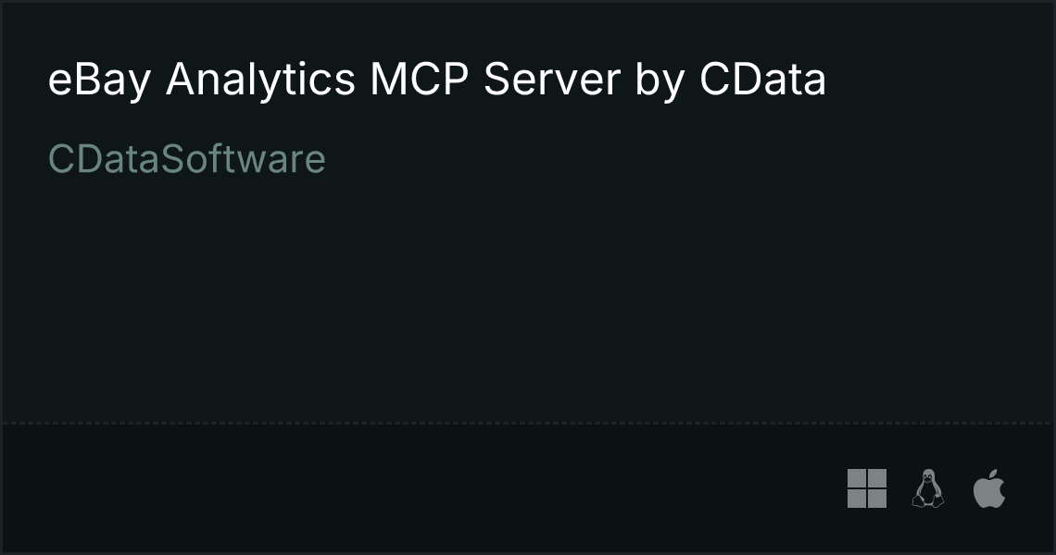Click the lower-right pane of the Windows logo

coord(877,499)
